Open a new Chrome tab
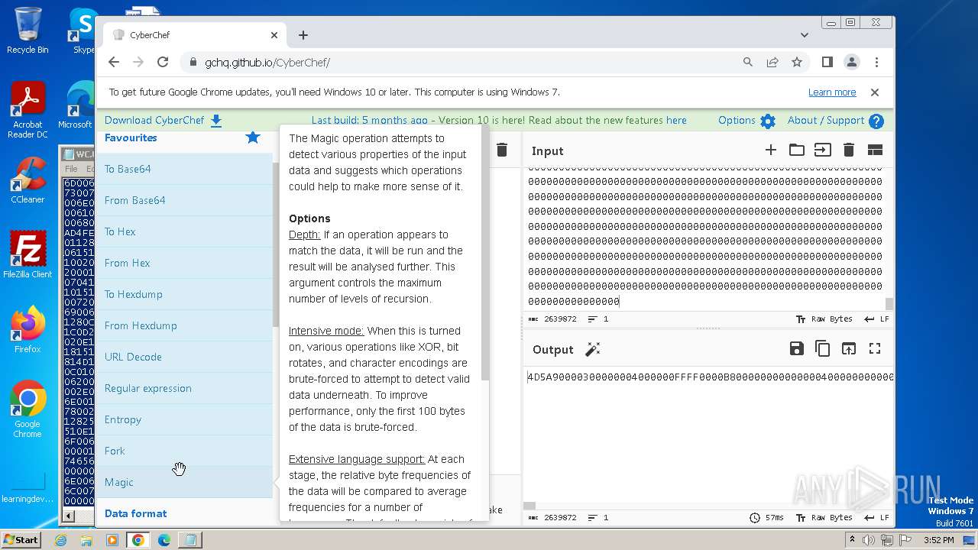Screen dimensions: 978x550 coord(303,35)
